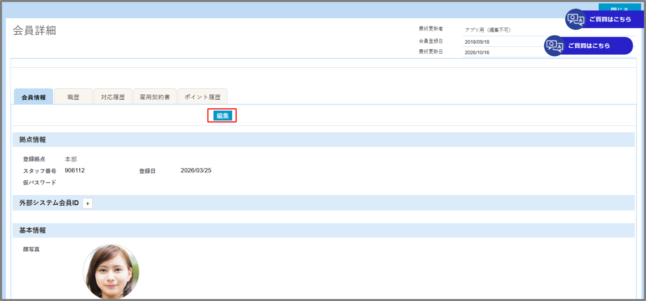
Task: Click the registration date 2026/03/25
Action: click(x=196, y=171)
